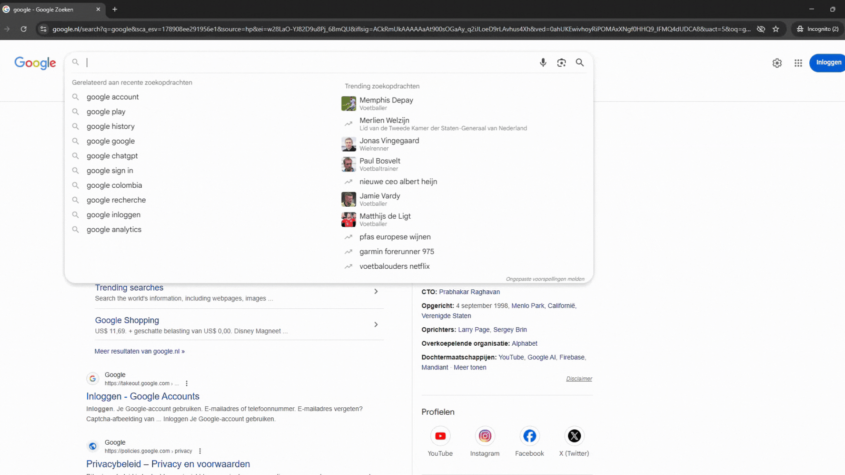The height and width of the screenshot is (475, 845).
Task: Bookmark this page with star icon
Action: tap(776, 29)
